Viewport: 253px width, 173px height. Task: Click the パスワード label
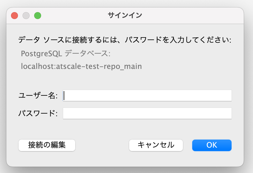tap(38, 113)
